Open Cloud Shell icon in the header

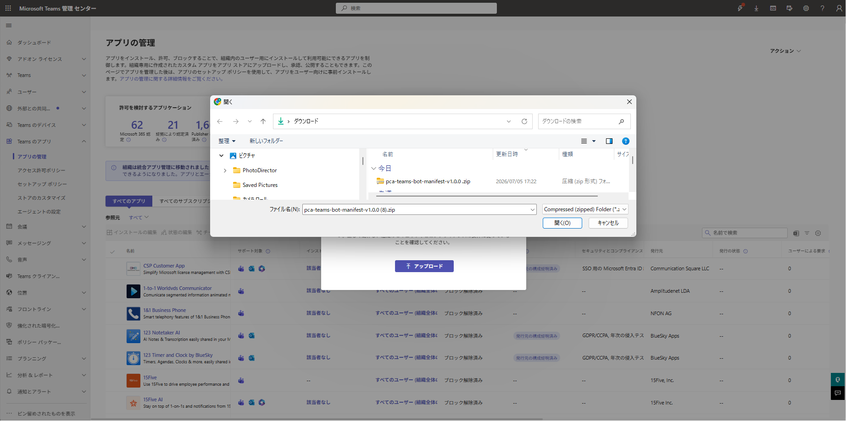[x=773, y=8]
